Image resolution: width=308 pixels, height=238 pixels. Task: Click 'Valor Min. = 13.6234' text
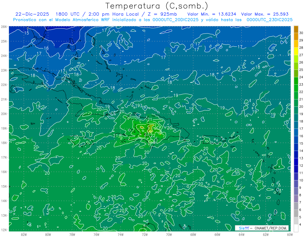coord(212,14)
